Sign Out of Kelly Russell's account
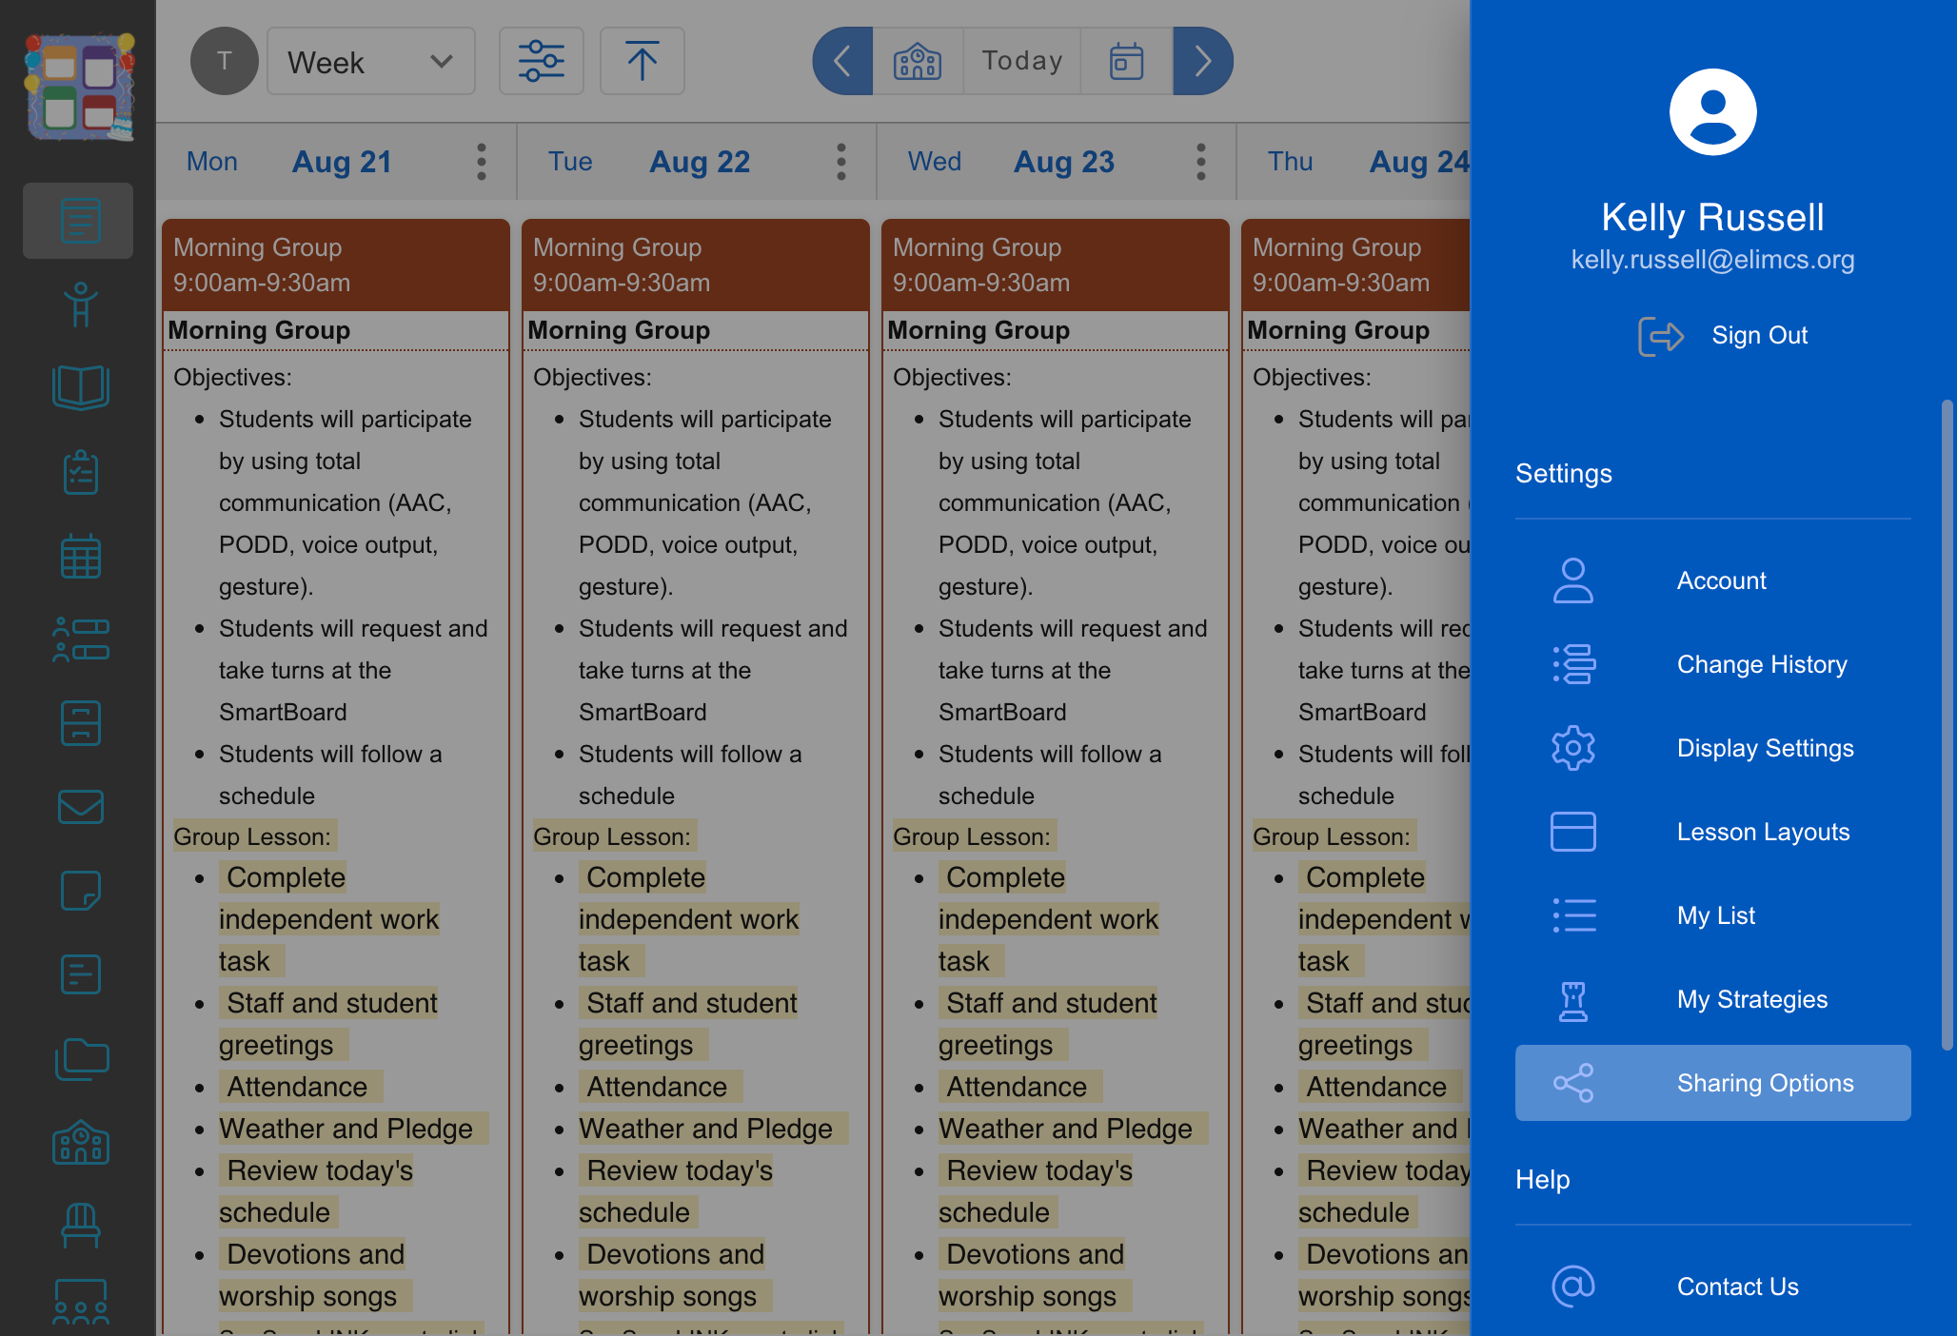The height and width of the screenshot is (1336, 1957). pyautogui.click(x=1723, y=335)
